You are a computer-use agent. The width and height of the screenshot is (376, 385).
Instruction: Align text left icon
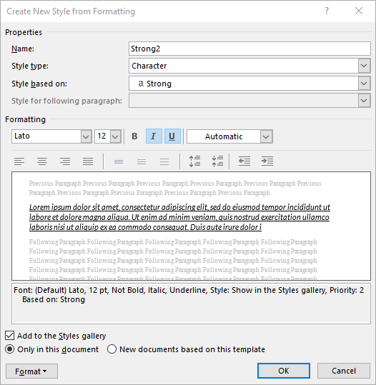click(19, 161)
